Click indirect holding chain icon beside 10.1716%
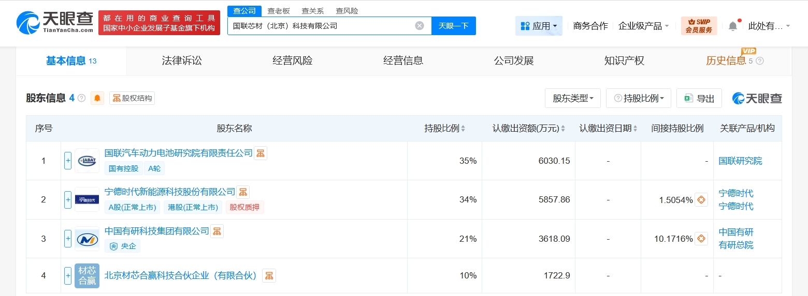Viewport: 808px width, 296px height. (701, 239)
